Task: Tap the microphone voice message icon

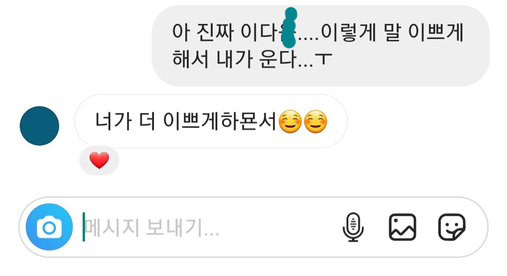Action: point(353,227)
